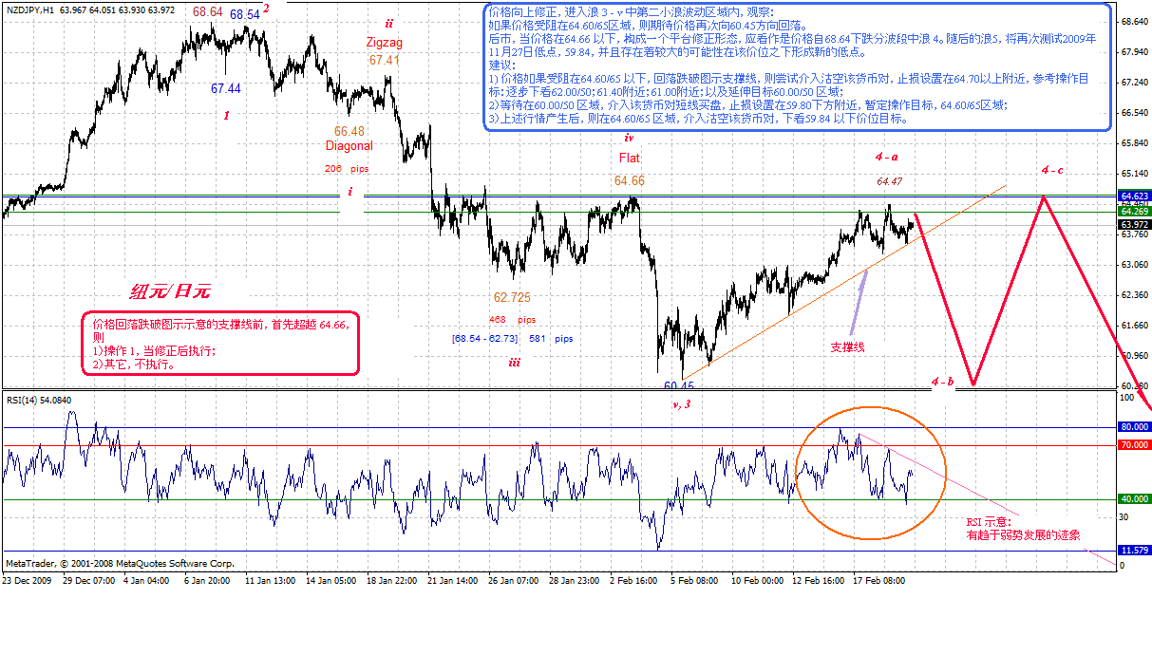The height and width of the screenshot is (655, 1152).
Task: Select the green 64.269 price tag on axis
Action: coord(1134,211)
